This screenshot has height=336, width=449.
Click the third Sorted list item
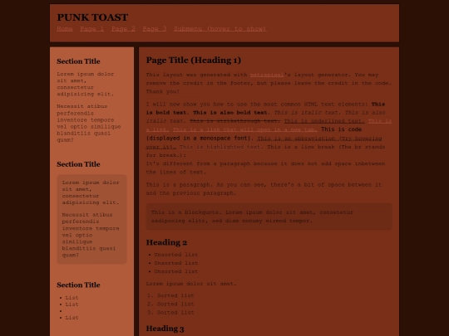[x=175, y=313]
